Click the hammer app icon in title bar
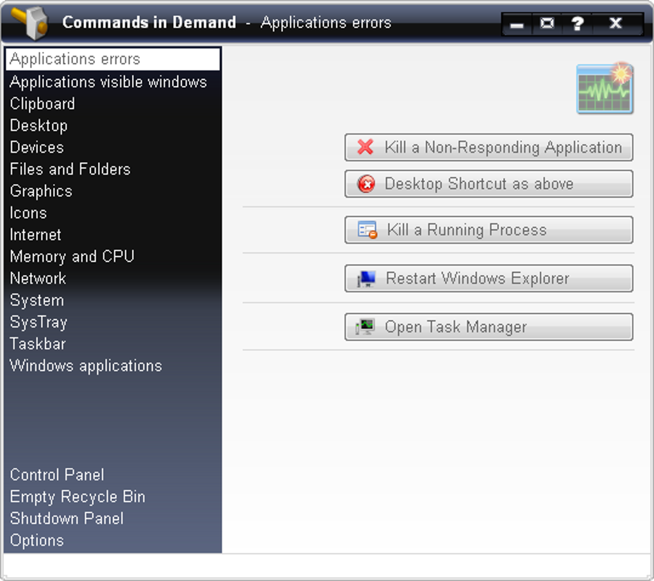Image resolution: width=654 pixels, height=581 pixels. point(30,22)
